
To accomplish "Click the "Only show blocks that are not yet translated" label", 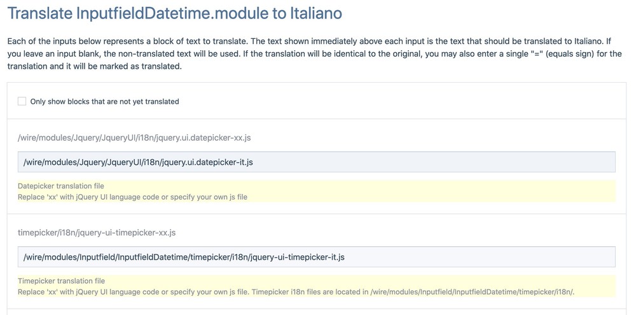I will (x=105, y=102).
